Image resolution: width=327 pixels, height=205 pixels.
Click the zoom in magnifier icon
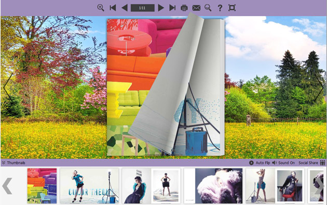click(x=101, y=8)
